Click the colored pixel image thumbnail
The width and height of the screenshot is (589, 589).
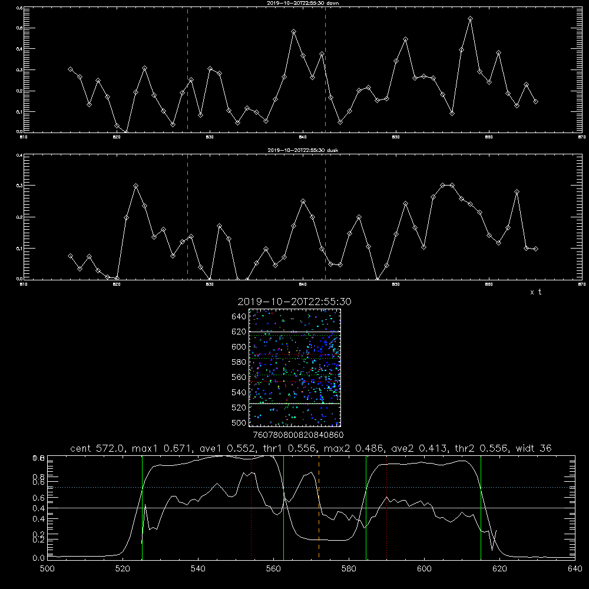pos(294,368)
